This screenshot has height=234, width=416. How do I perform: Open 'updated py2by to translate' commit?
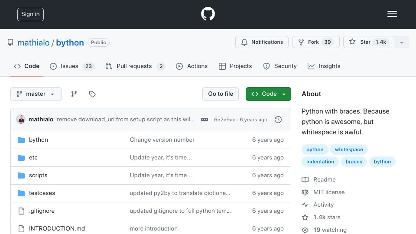(180, 193)
